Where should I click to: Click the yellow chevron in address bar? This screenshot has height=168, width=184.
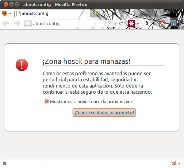109,23
